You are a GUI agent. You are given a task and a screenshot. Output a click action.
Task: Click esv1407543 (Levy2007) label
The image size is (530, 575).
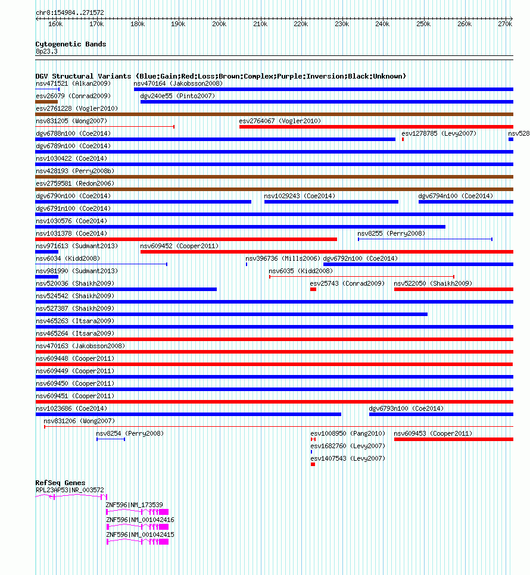[348, 458]
